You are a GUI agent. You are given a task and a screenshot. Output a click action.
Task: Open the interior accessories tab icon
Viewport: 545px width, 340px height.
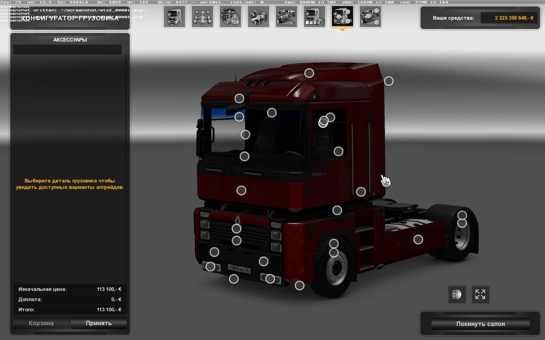click(x=371, y=17)
